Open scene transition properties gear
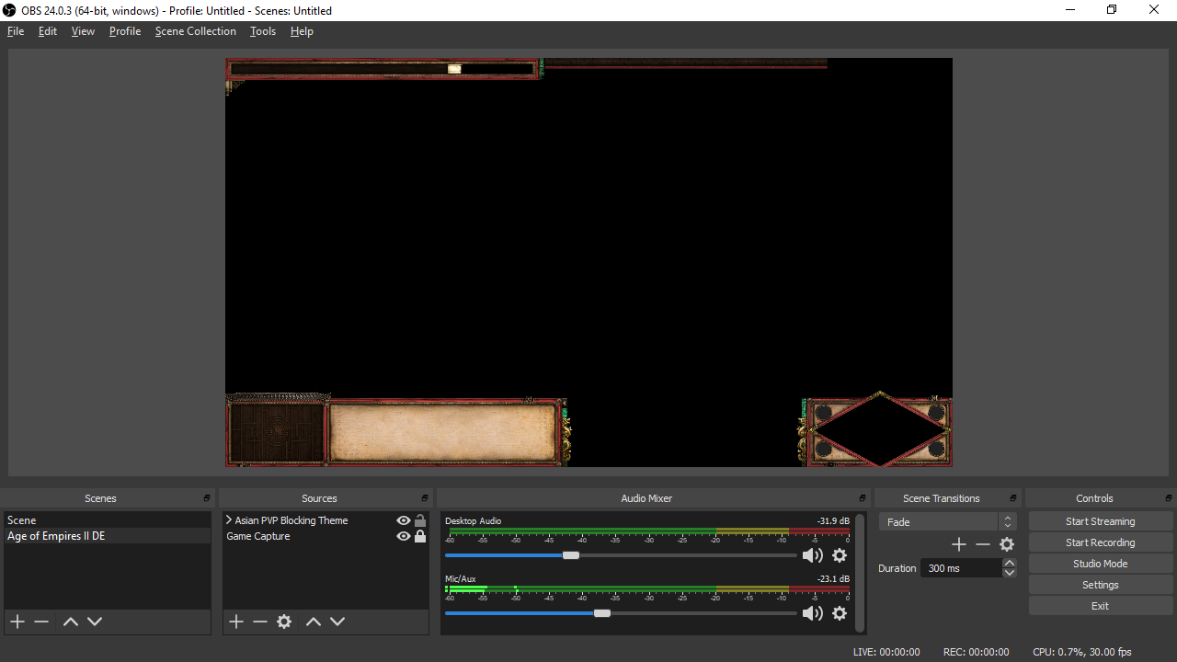Image resolution: width=1177 pixels, height=662 pixels. 1007,544
